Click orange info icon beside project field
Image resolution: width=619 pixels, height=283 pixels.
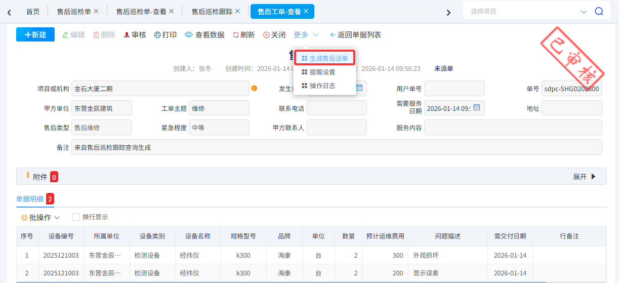click(254, 88)
